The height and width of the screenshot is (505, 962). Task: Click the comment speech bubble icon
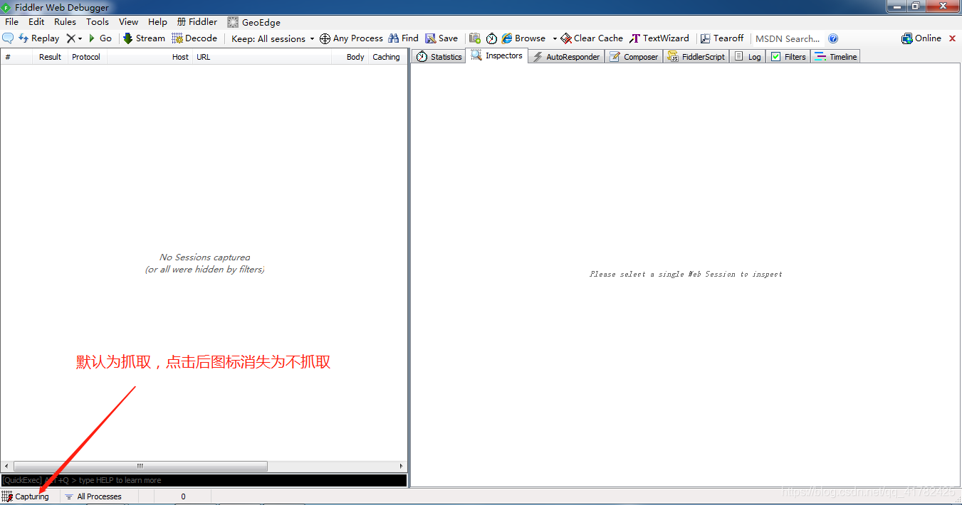pos(8,38)
